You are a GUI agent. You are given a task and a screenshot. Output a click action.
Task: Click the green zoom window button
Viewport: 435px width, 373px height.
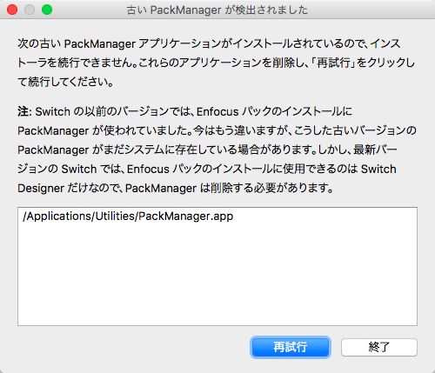point(47,10)
